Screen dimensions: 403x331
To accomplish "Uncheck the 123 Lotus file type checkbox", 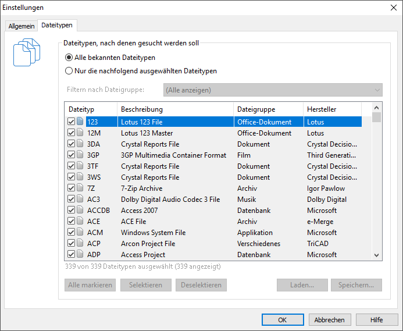I will pos(72,122).
